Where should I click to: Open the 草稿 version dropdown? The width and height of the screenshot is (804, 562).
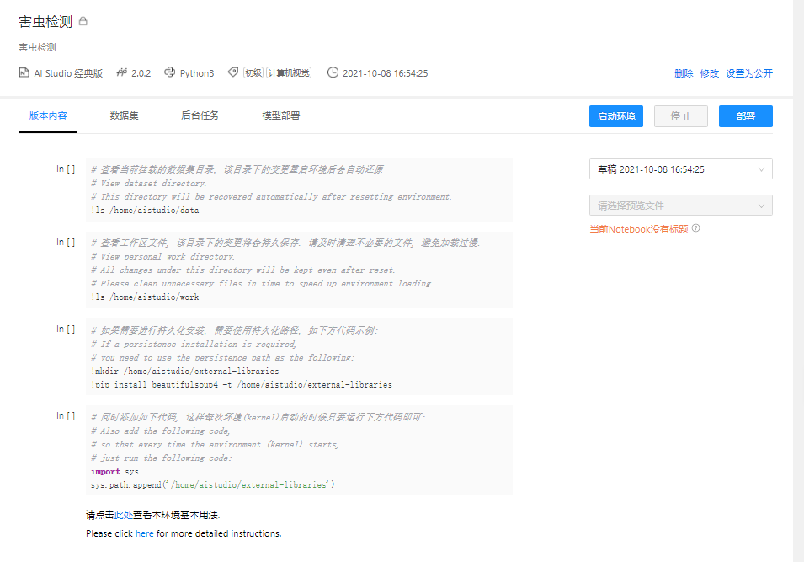(x=680, y=169)
